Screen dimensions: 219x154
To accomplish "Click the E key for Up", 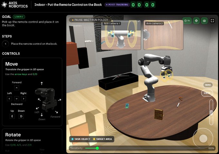I will (12, 116).
